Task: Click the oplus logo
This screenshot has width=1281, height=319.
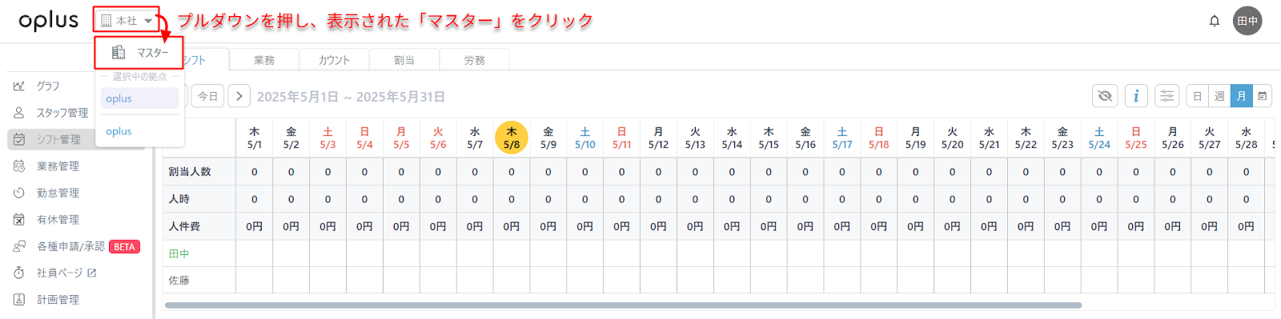Action: coord(49,21)
